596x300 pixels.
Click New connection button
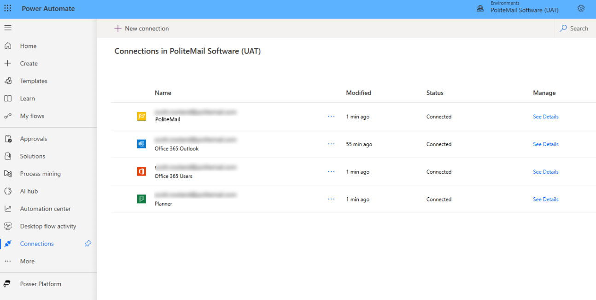pyautogui.click(x=142, y=29)
